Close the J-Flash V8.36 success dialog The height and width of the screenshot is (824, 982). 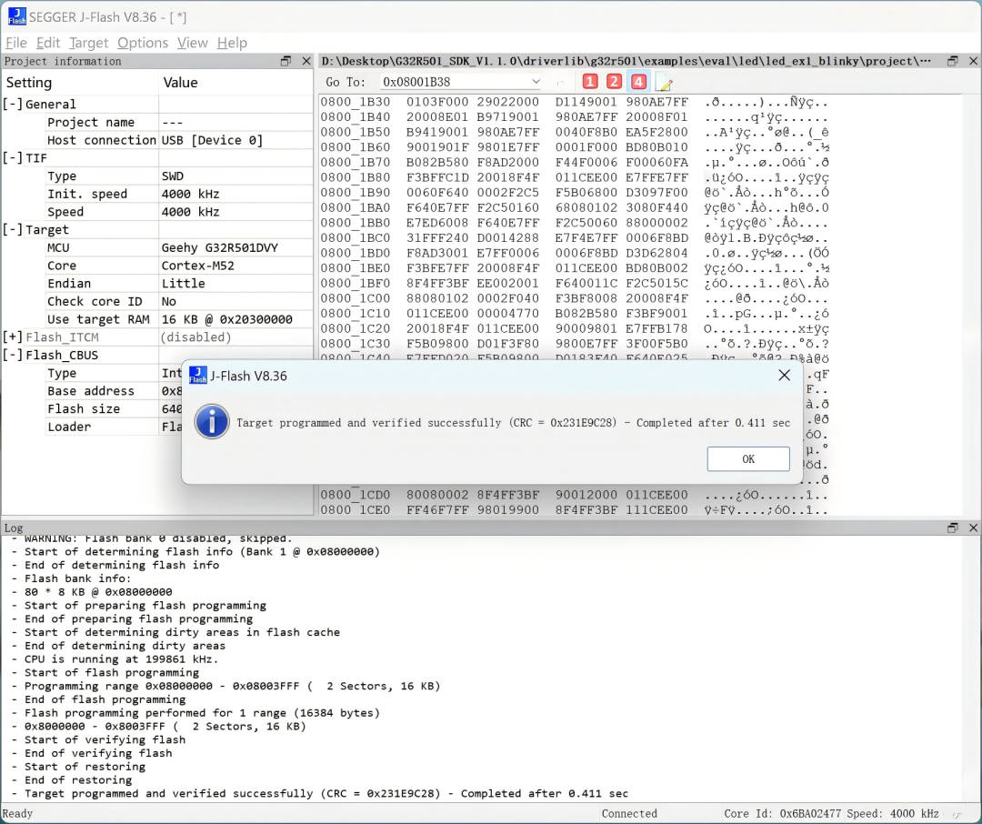[x=784, y=375]
